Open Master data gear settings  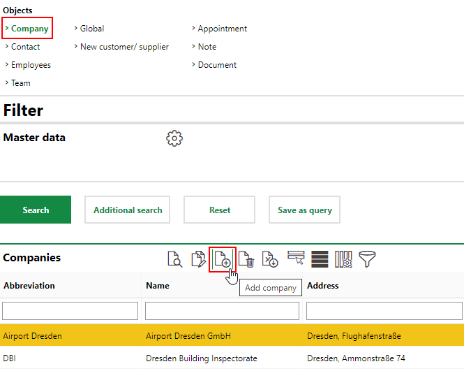pos(174,138)
